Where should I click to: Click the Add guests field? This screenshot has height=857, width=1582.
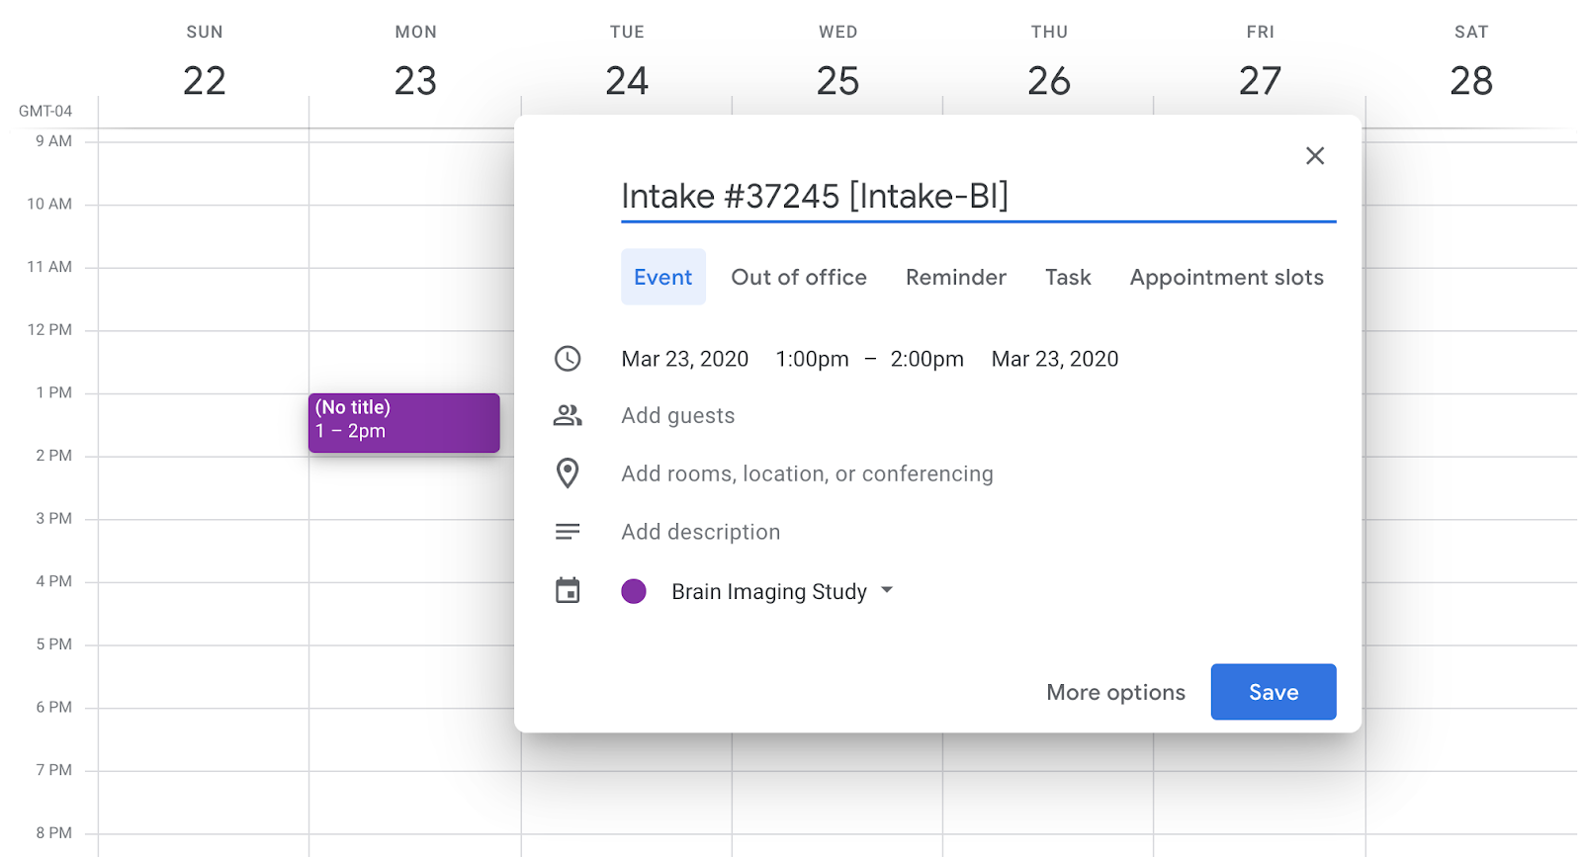pyautogui.click(x=678, y=416)
